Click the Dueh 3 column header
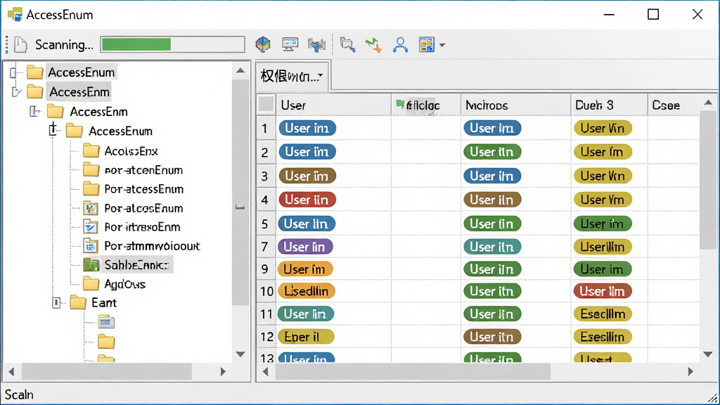Viewport: 720px width, 405px height. [x=610, y=105]
